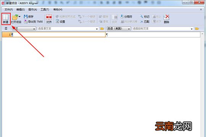
Task: Click the 检查对齐方式 toolbar item
Action: [66, 17]
